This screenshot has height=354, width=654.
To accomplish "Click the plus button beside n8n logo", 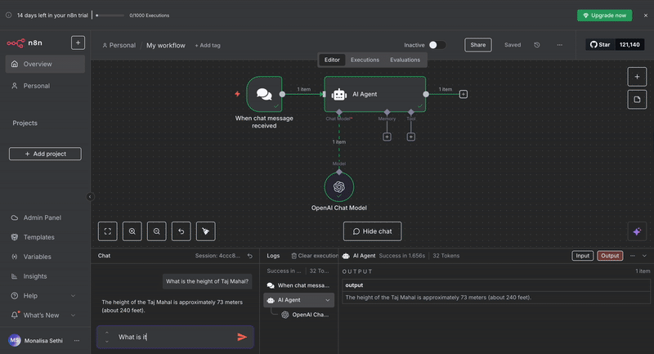I will click(x=78, y=43).
